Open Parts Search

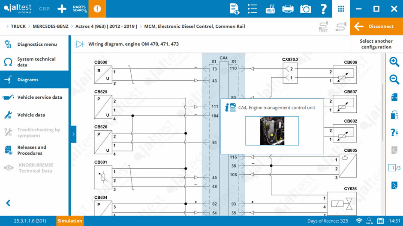coord(79,9)
